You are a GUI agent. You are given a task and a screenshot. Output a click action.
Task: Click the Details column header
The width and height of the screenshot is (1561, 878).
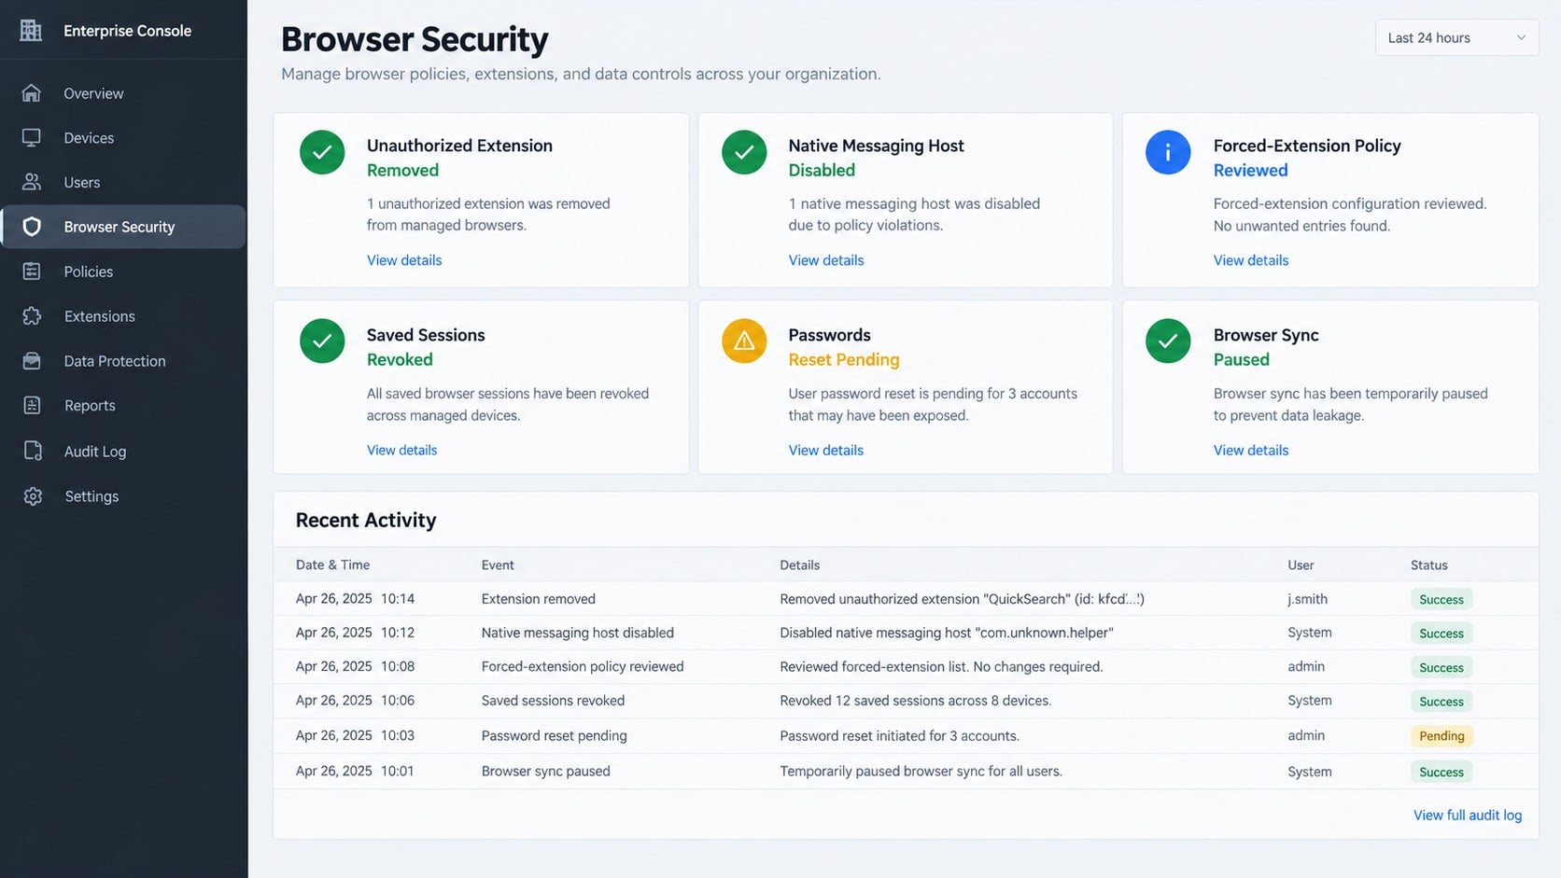(800, 564)
